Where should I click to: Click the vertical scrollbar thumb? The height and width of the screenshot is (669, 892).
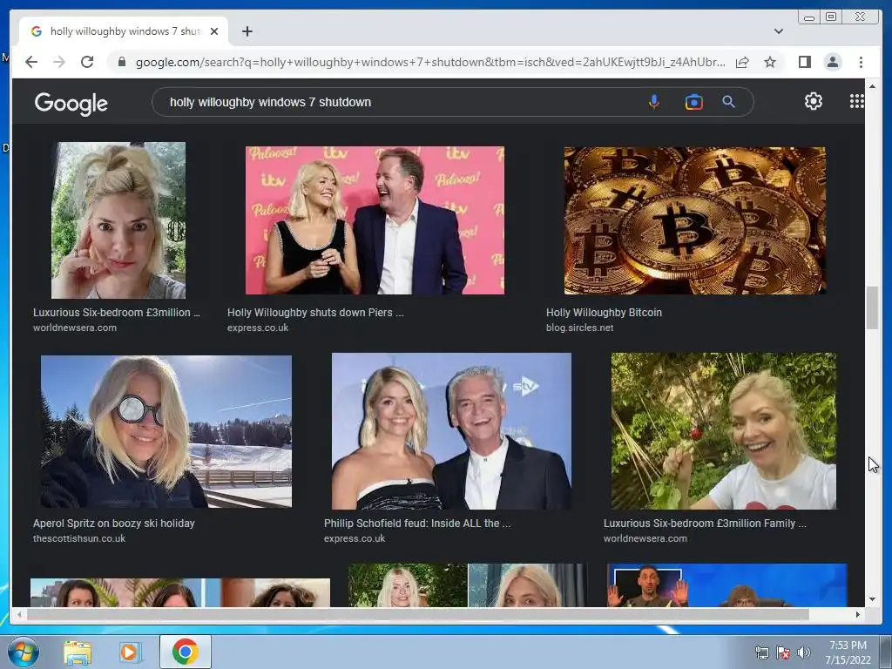[872, 308]
